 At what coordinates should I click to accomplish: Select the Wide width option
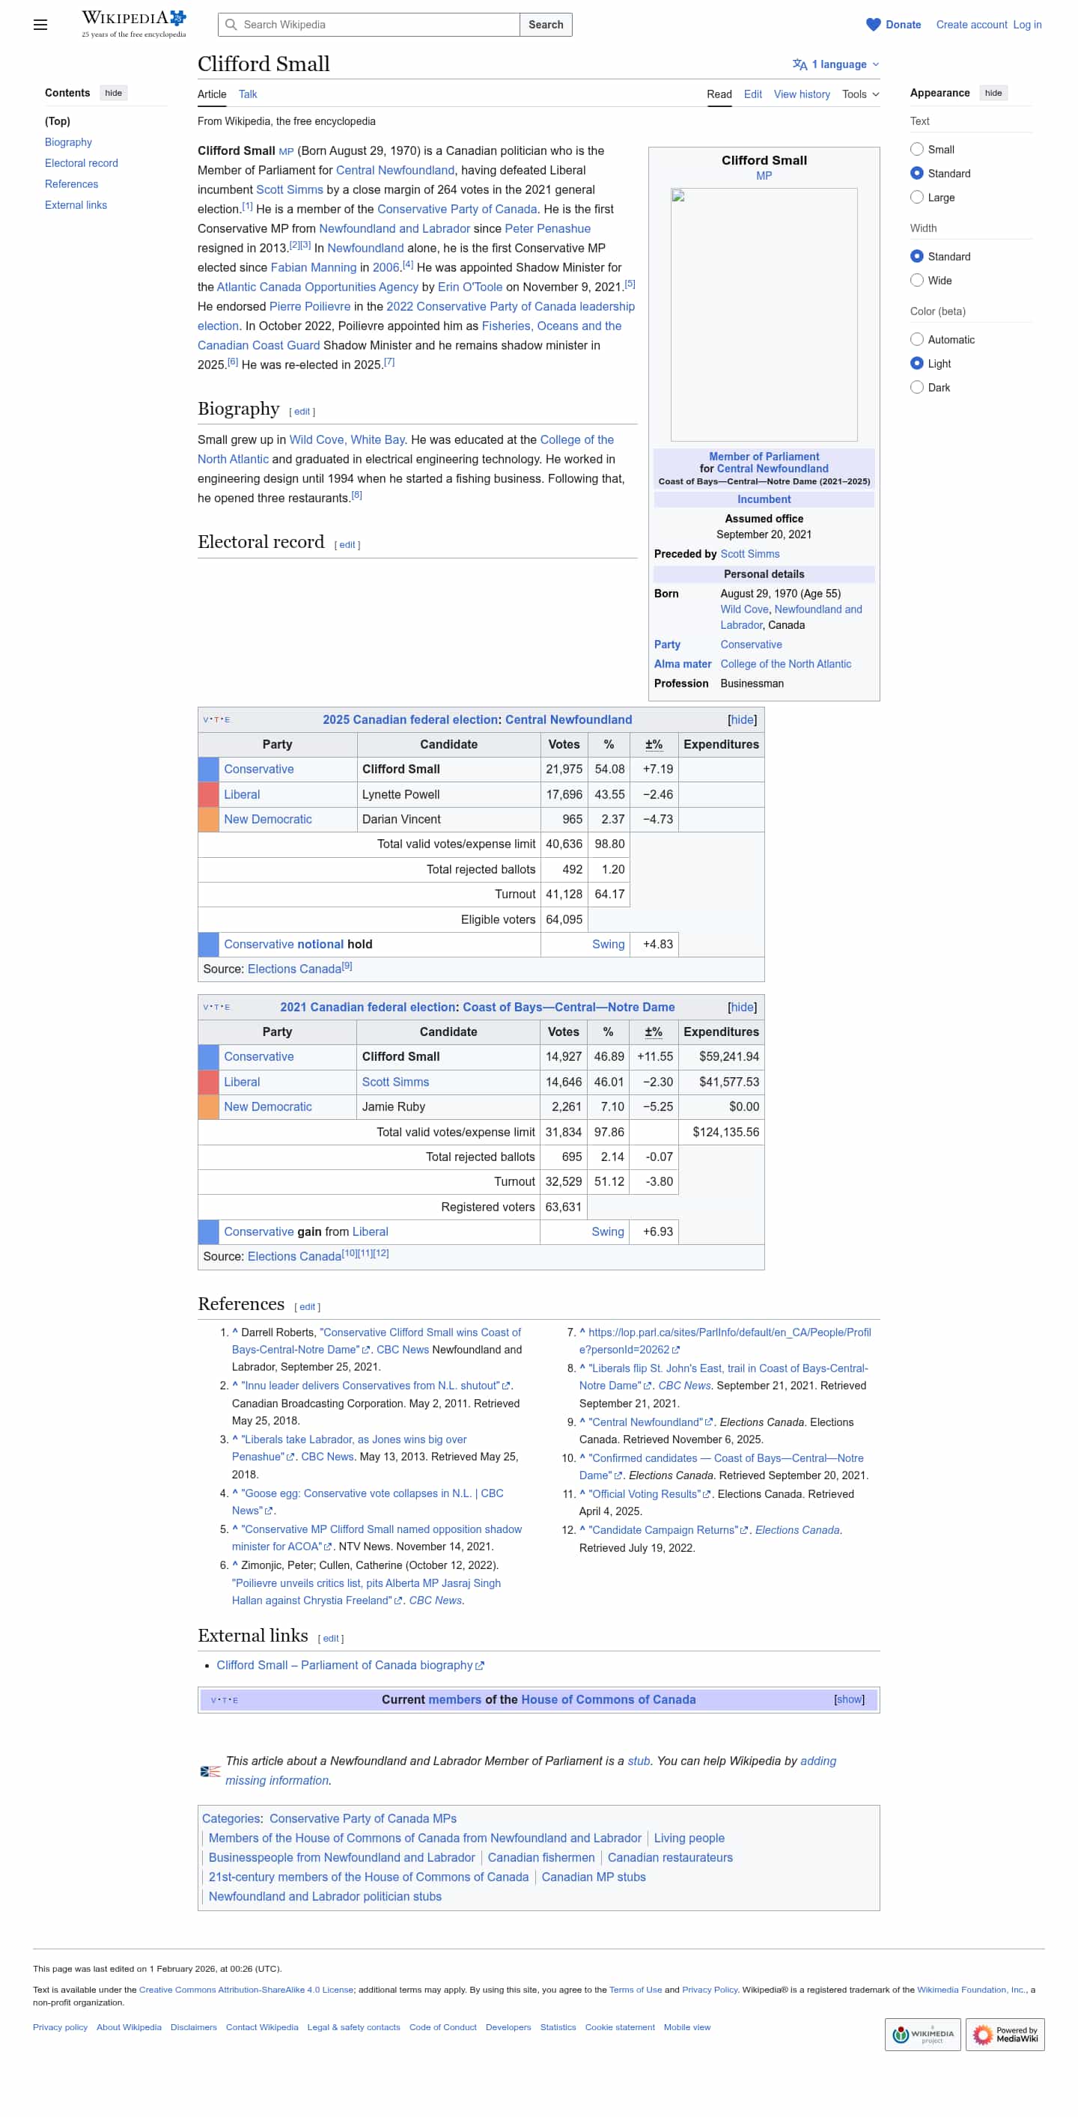916,280
